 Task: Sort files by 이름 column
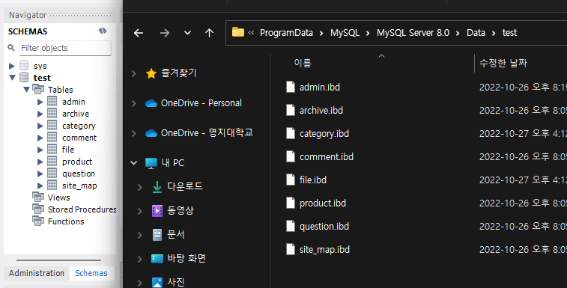pos(303,64)
